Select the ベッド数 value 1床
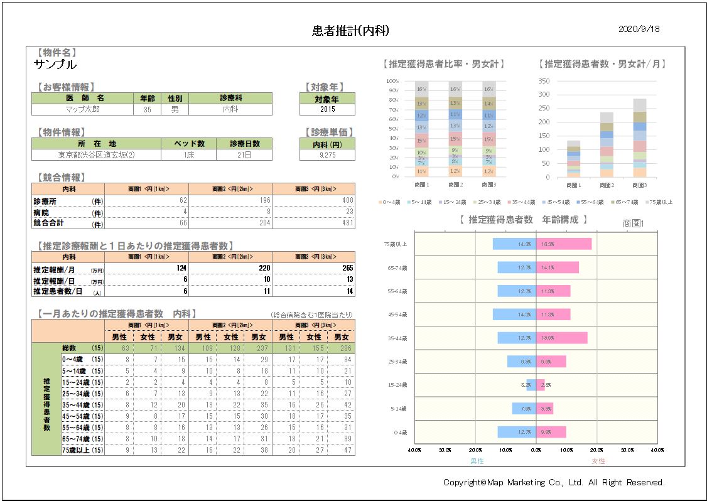The image size is (707, 501). 189,154
